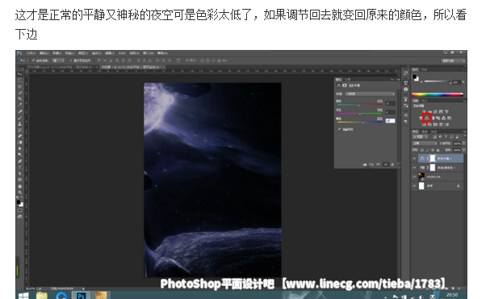Select the Rectangular Marquee tool

coord(20,81)
